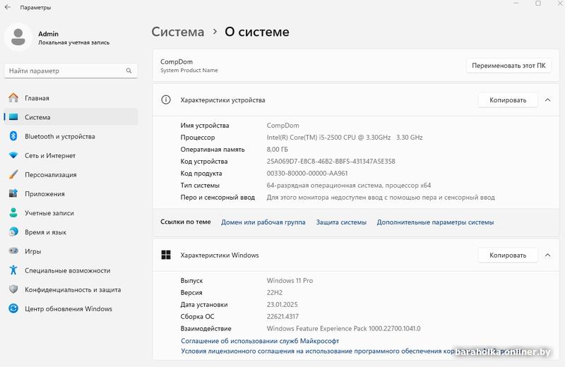Image resolution: width=565 pixels, height=367 pixels.
Task: Click the Главная home icon
Action: click(x=13, y=97)
